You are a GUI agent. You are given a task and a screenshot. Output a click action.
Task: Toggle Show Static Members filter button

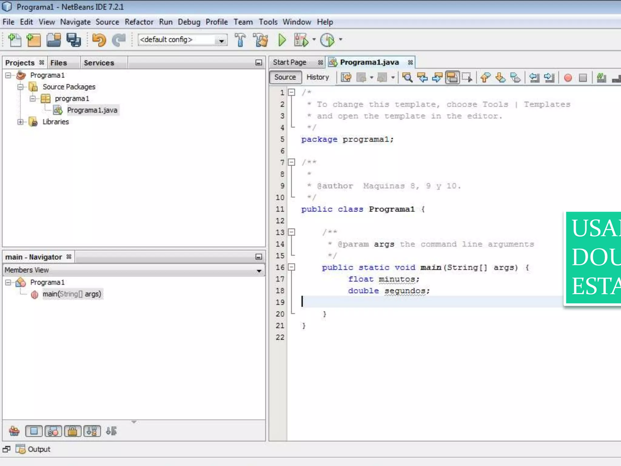[x=53, y=431]
